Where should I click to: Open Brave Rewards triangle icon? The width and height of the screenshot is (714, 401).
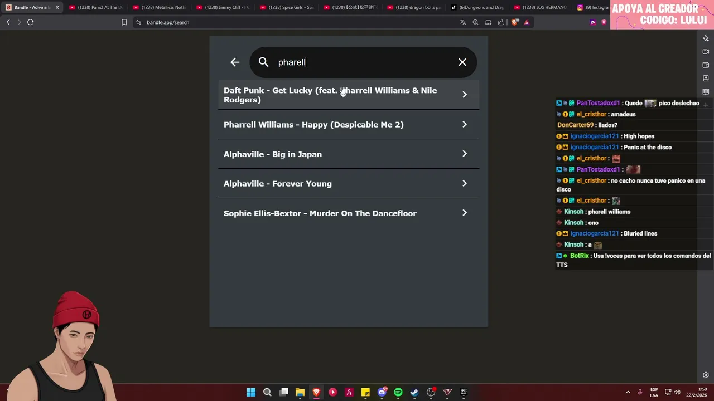click(x=526, y=22)
